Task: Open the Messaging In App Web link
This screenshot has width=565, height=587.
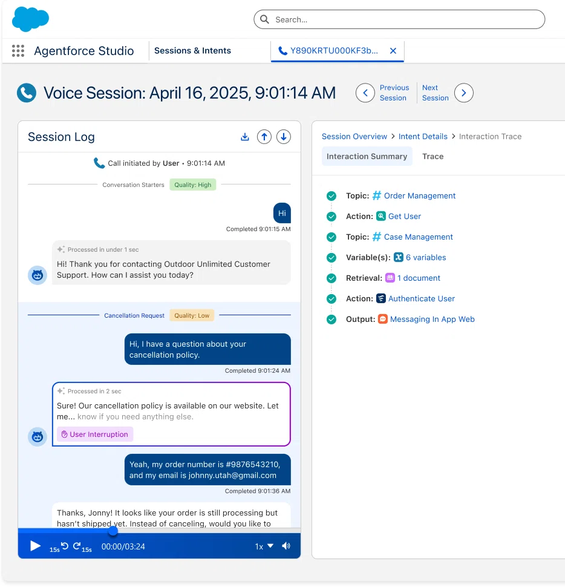Action: pyautogui.click(x=432, y=320)
